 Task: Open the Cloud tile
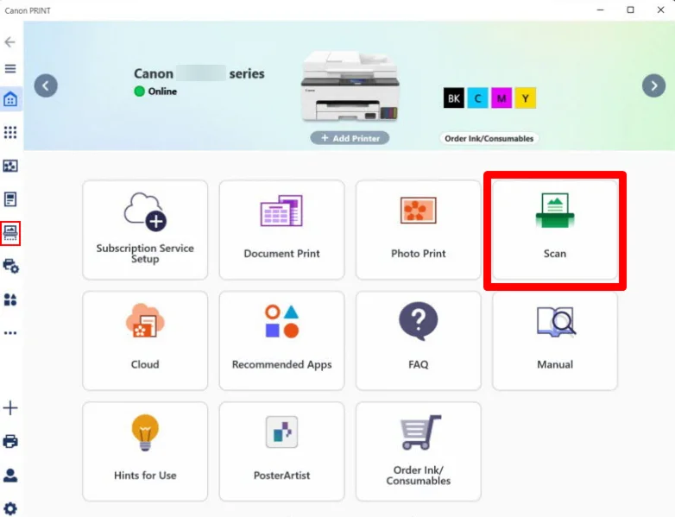[145, 340]
